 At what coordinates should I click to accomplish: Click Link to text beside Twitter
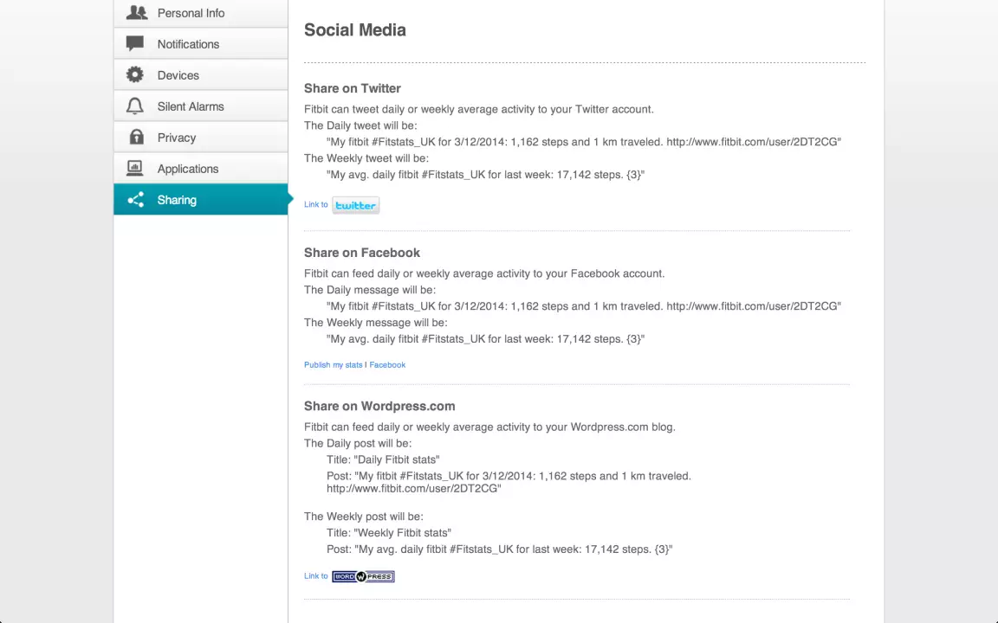pyautogui.click(x=315, y=205)
